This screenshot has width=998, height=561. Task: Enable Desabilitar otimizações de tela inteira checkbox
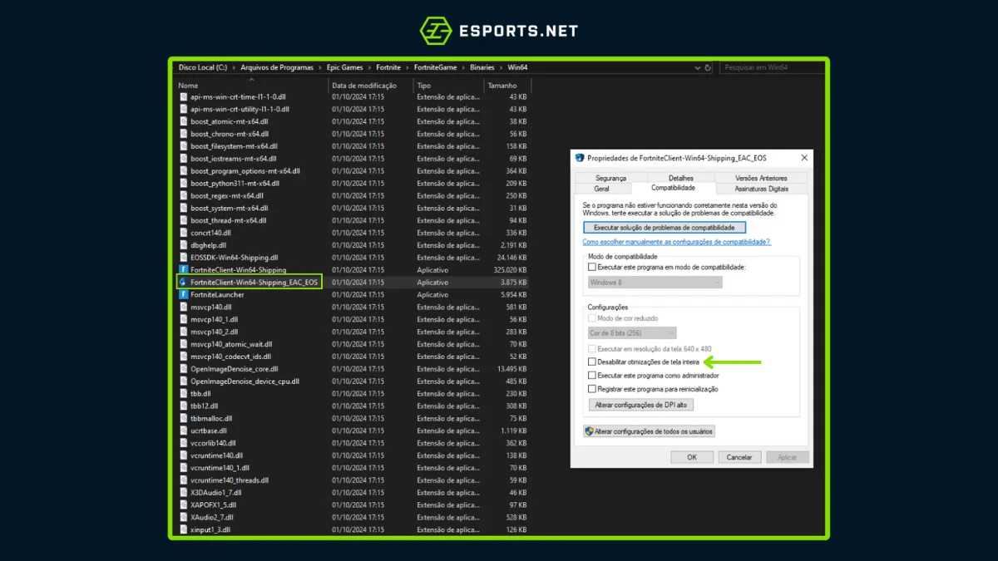pos(592,362)
